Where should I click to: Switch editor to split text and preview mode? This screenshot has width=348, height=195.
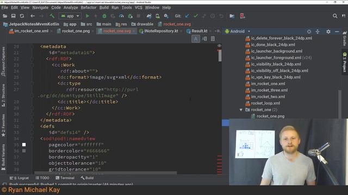pyautogui.click(x=204, y=39)
